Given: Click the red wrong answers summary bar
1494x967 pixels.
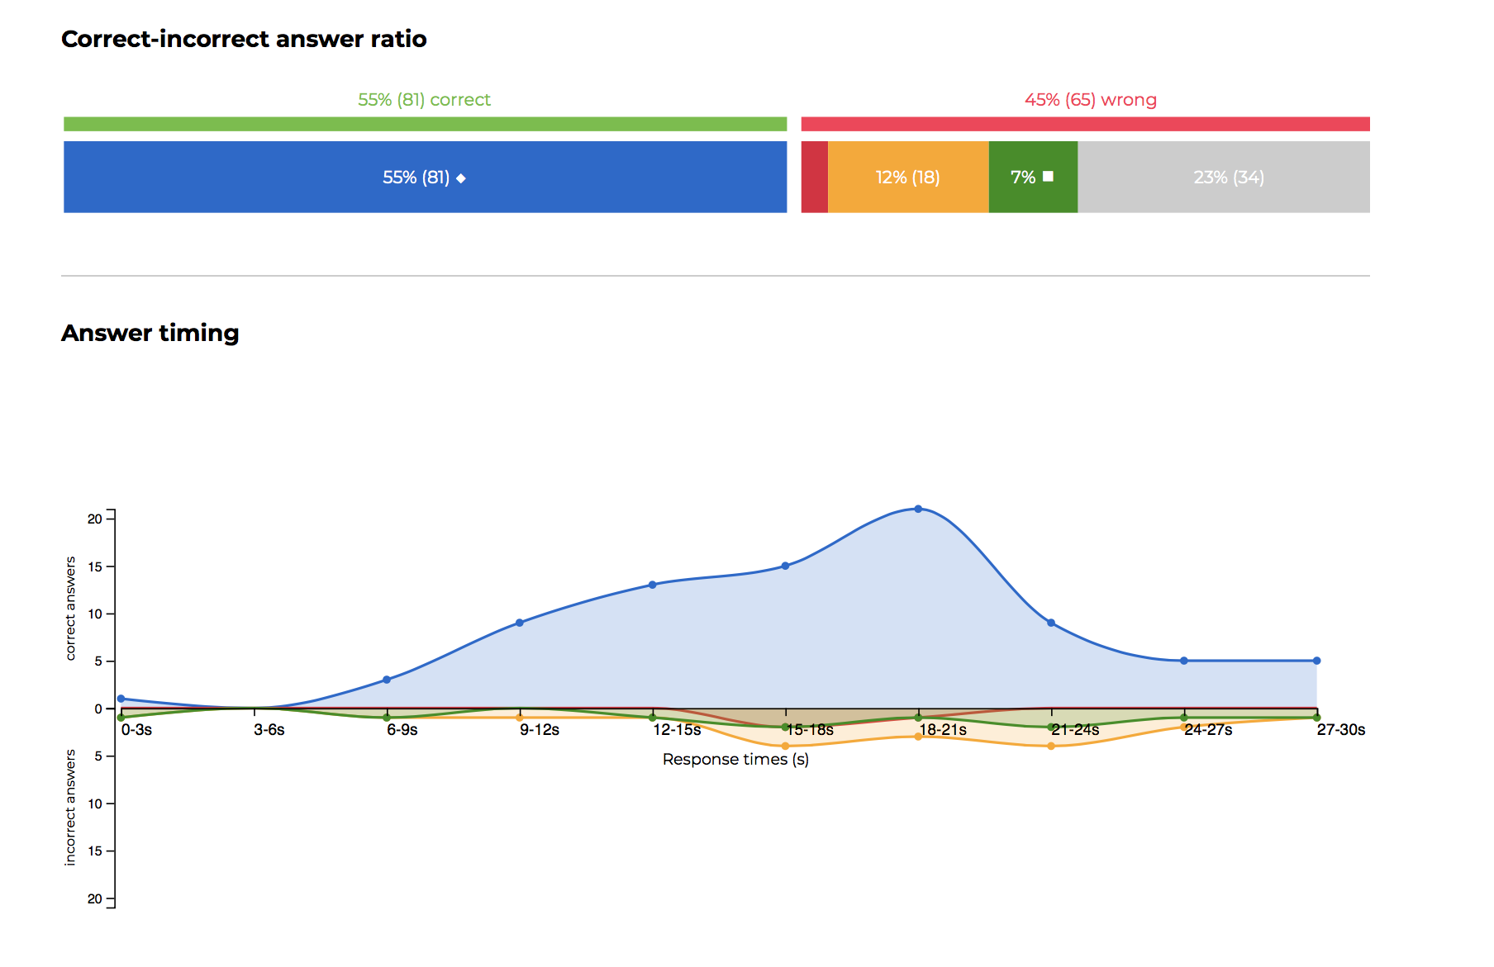Looking at the screenshot, I should point(1084,124).
